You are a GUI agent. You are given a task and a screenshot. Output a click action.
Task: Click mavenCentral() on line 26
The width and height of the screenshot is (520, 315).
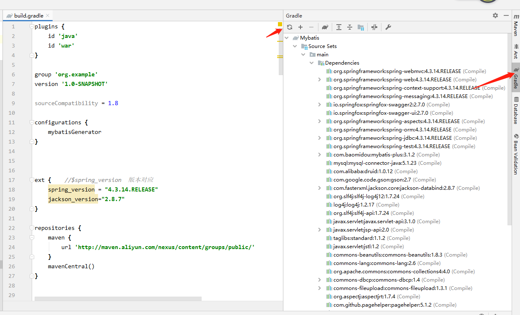pos(71,267)
